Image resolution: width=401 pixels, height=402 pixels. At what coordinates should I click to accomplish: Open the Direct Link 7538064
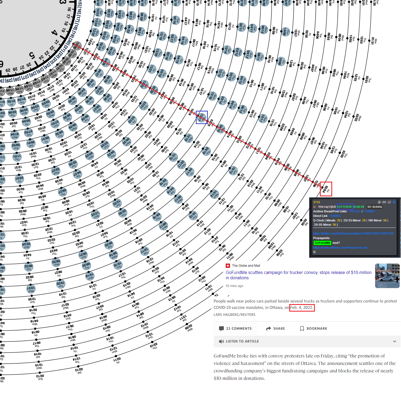click(x=335, y=216)
